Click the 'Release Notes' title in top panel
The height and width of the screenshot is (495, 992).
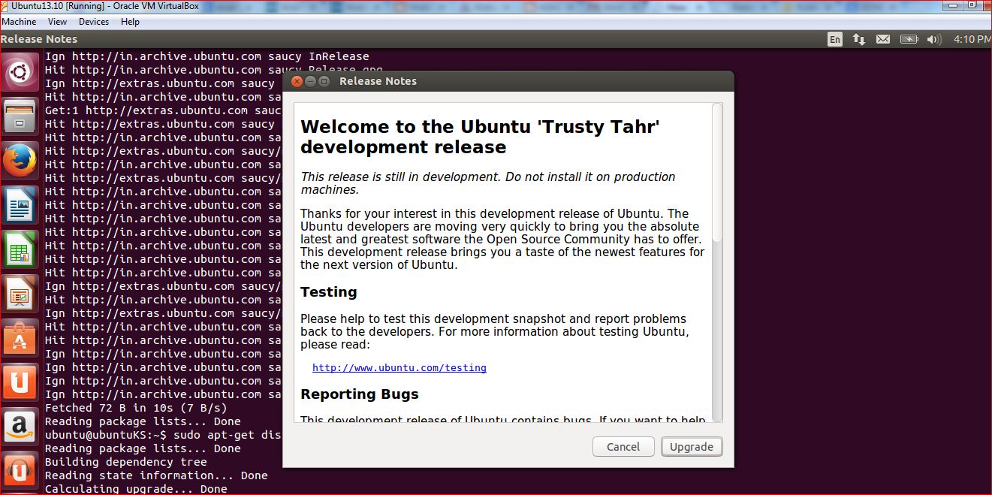click(39, 39)
